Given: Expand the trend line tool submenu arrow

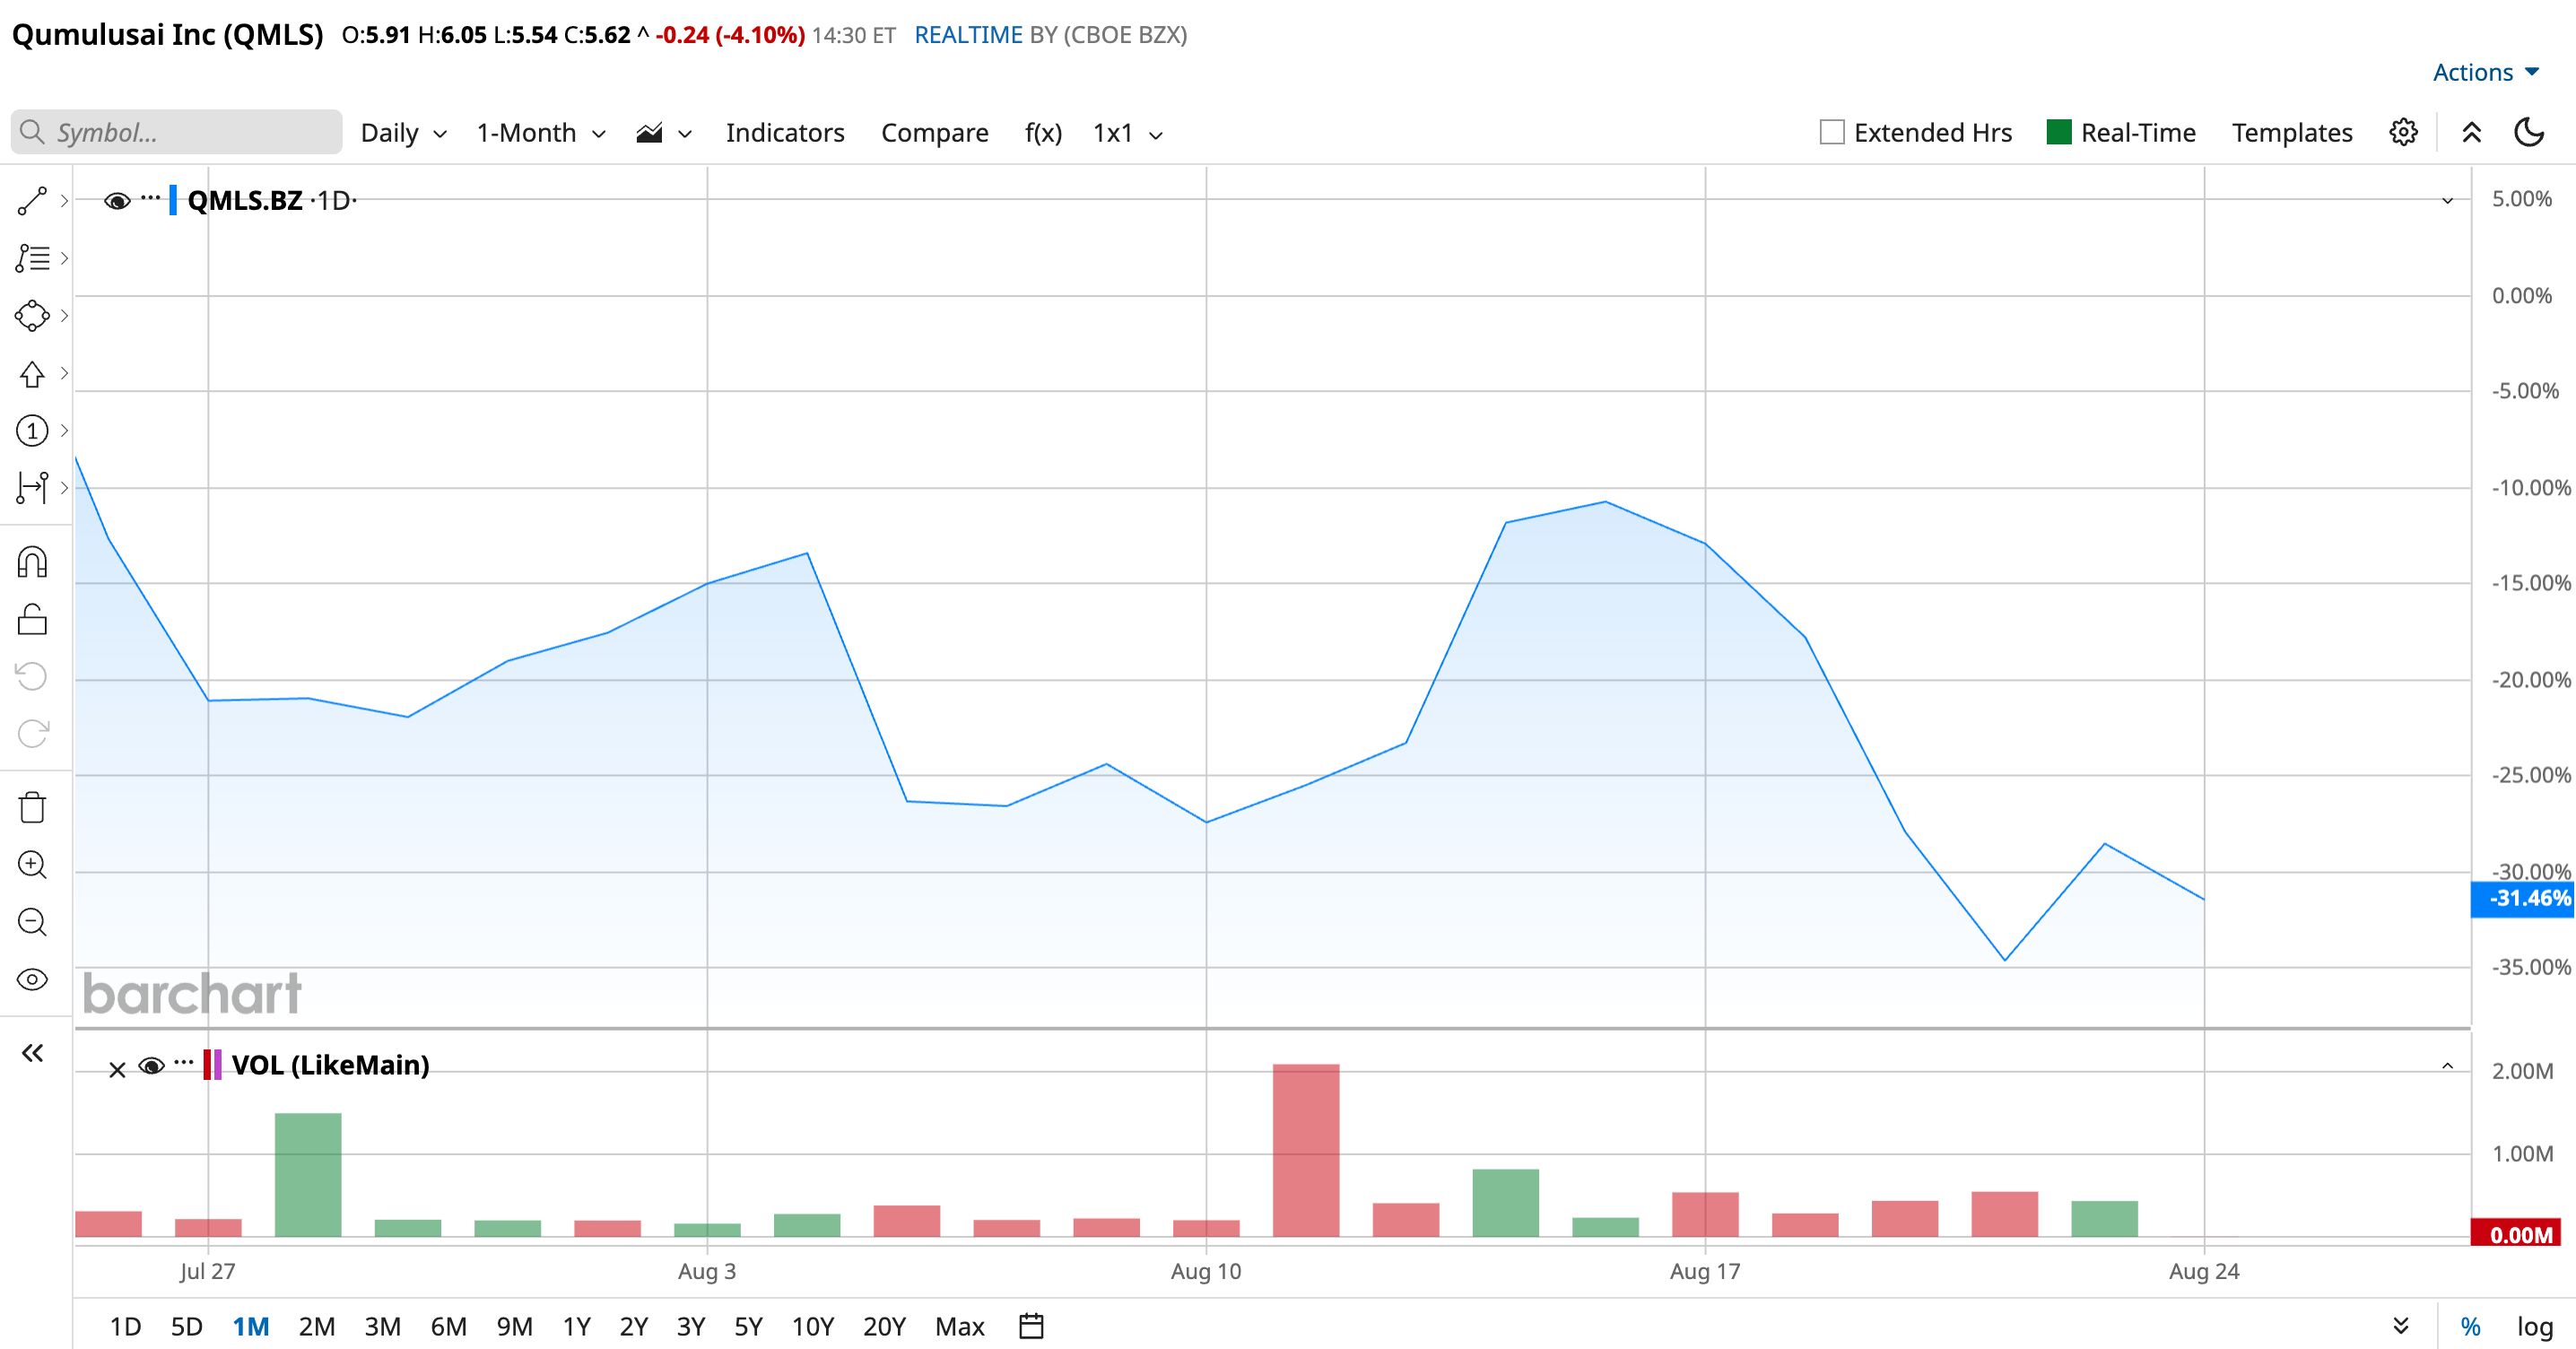Looking at the screenshot, I should tap(65, 201).
